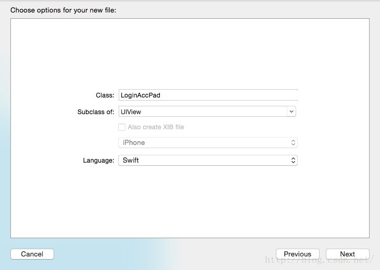
Task: Go back with the Previous button
Action: tap(298, 254)
